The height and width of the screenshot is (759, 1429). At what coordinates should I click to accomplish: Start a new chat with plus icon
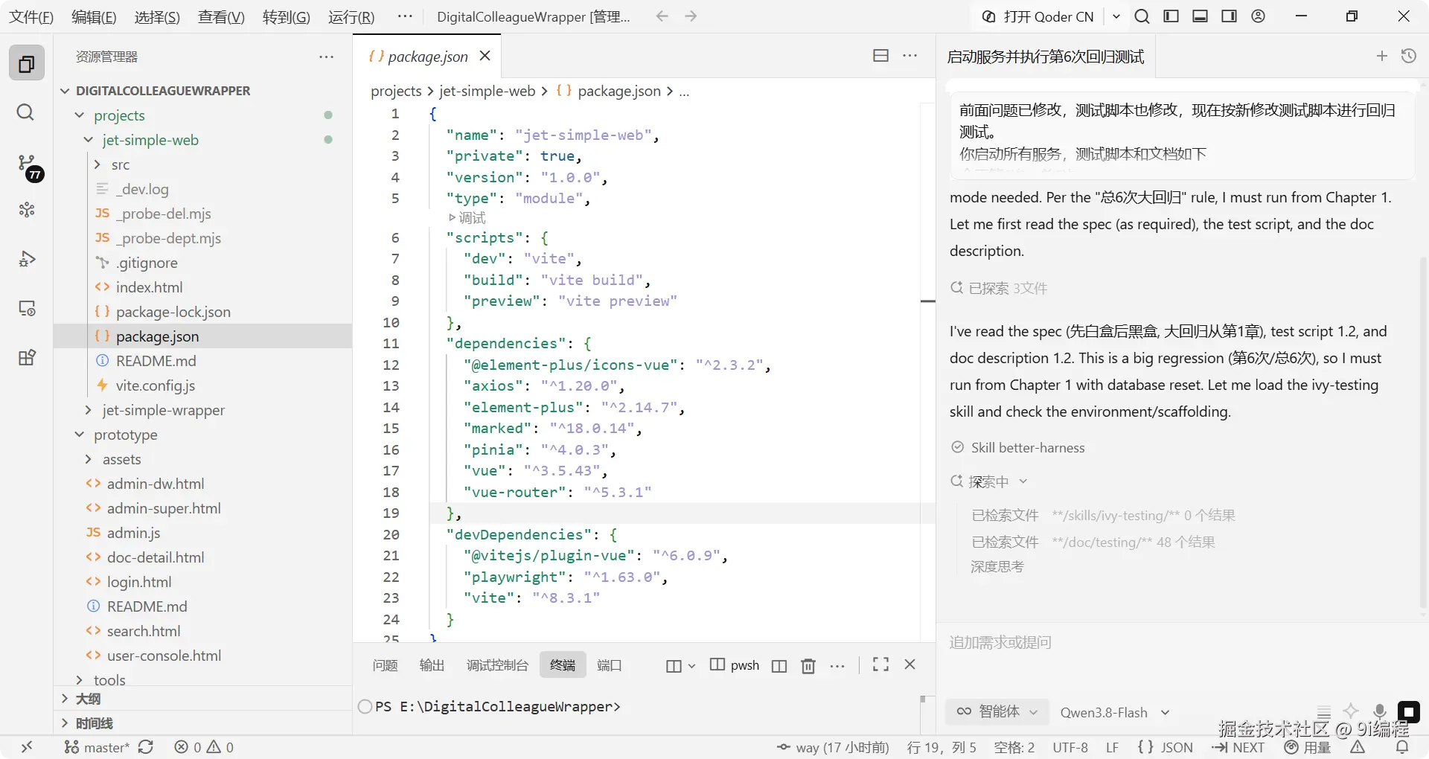click(1382, 56)
